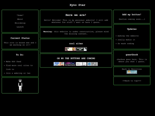The height and width of the screenshot is (116, 155).
Task: Click the 'So much coding' update item
Action: pyautogui.click(x=126, y=44)
